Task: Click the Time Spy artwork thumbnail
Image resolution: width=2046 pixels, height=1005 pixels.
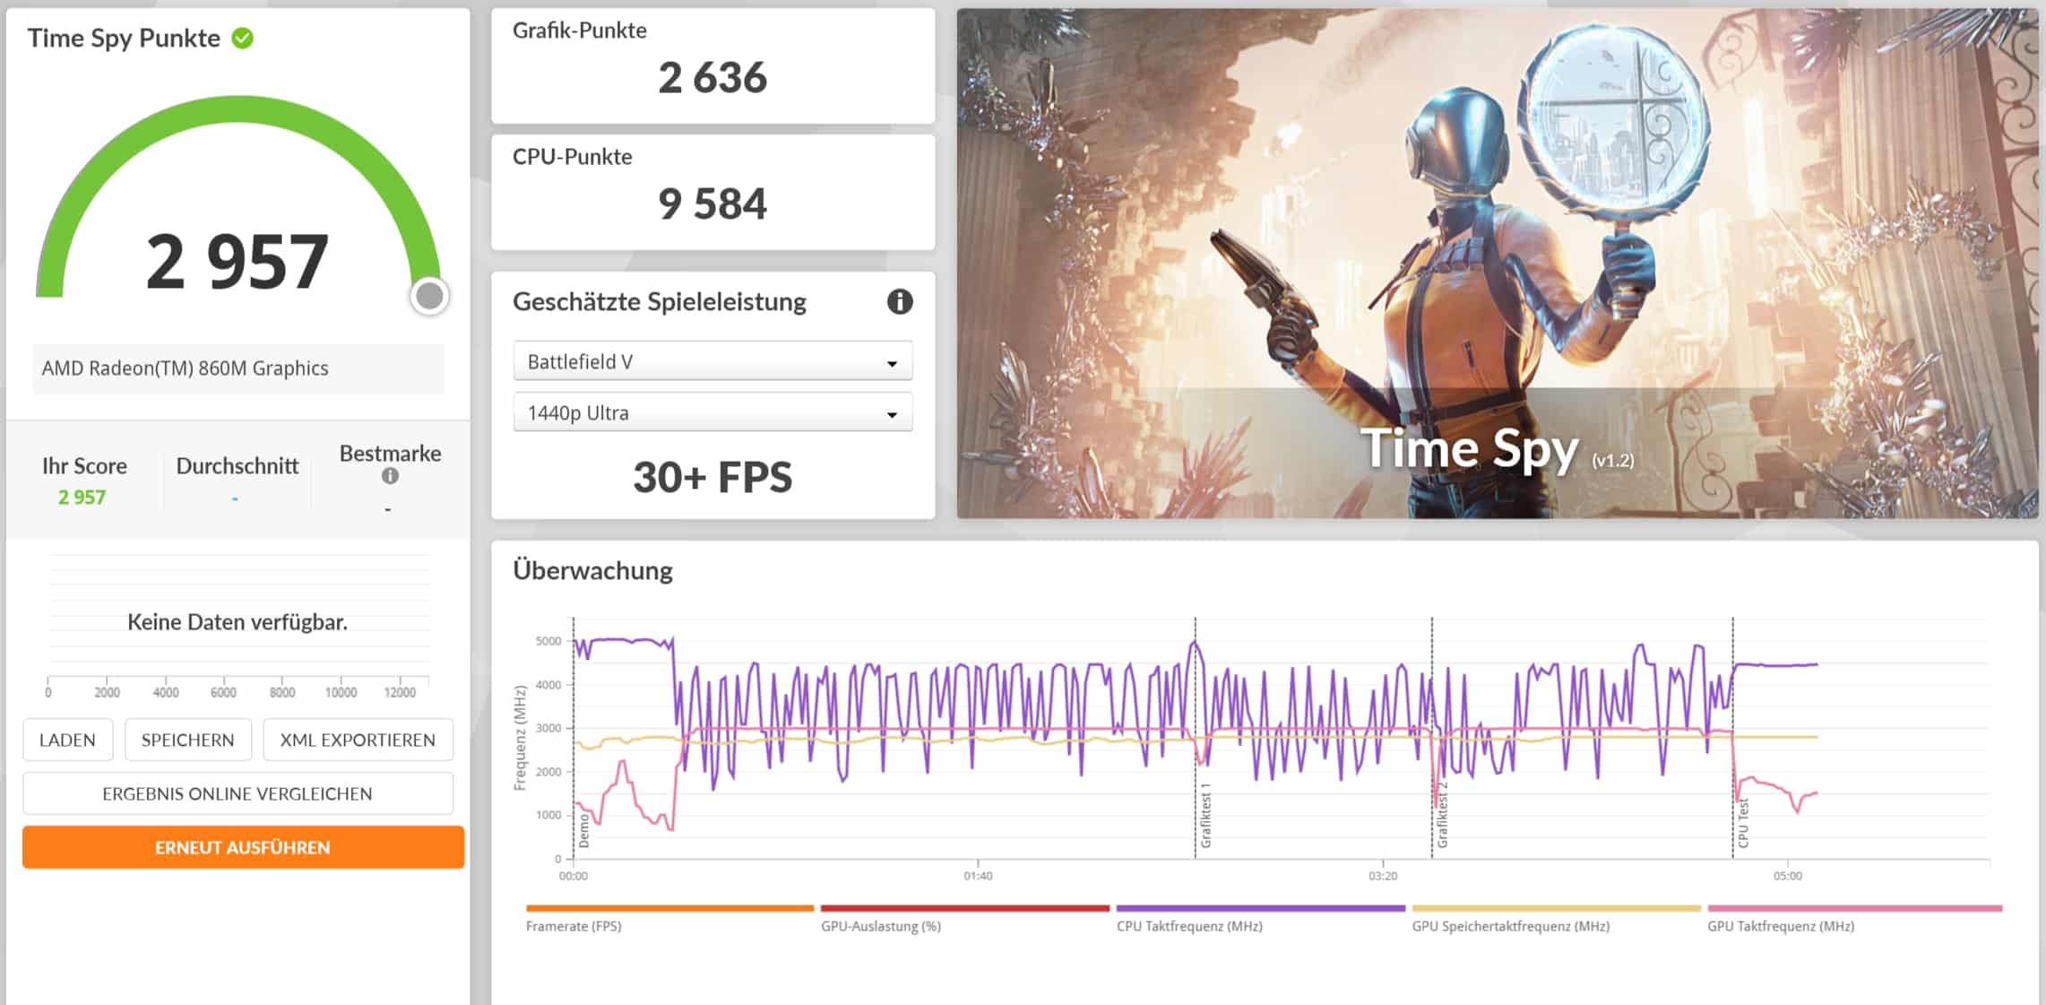Action: coord(1497,264)
